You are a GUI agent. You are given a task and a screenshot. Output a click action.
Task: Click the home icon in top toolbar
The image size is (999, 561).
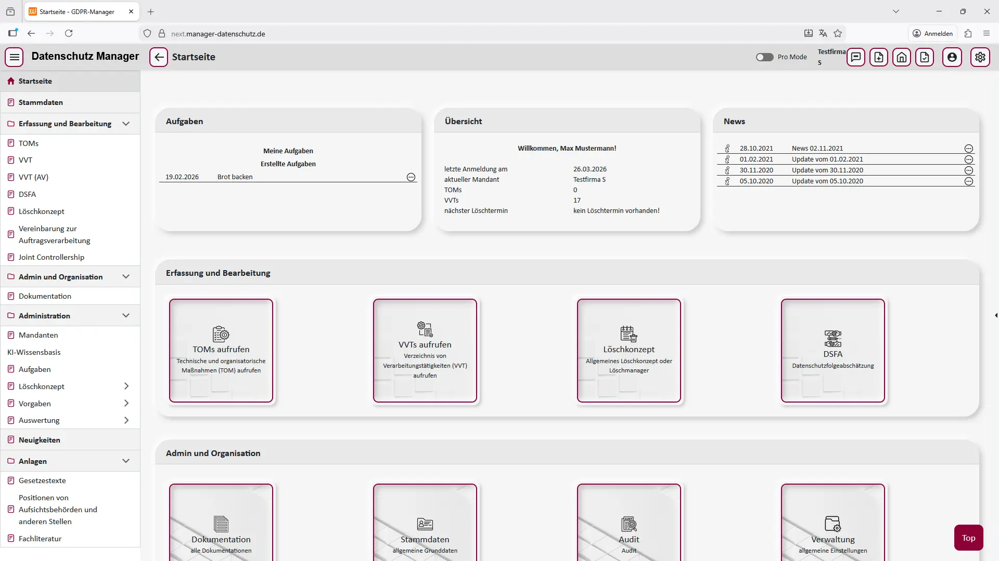[901, 57]
